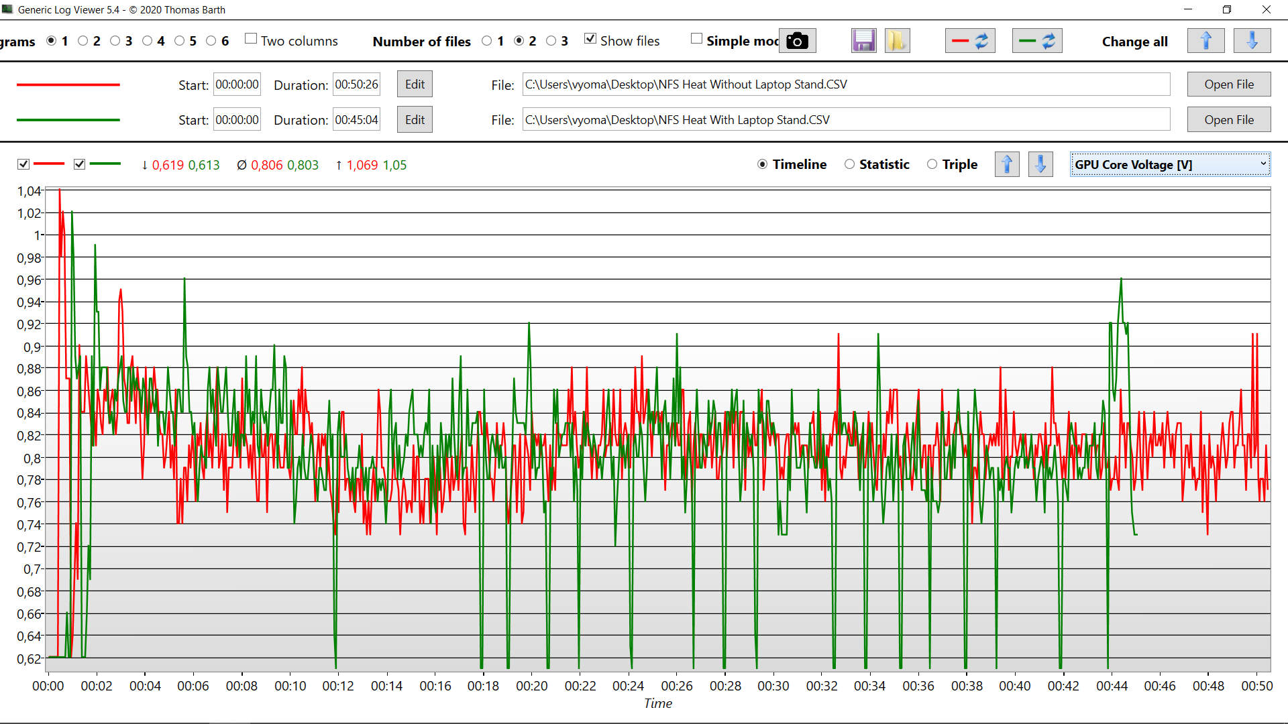Select 5 diagrams radio button
Screen dimensions: 1288x724
pos(180,41)
